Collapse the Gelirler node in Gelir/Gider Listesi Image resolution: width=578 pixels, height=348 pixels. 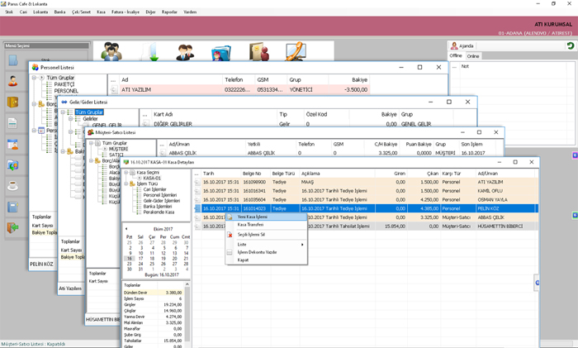pos(70,119)
